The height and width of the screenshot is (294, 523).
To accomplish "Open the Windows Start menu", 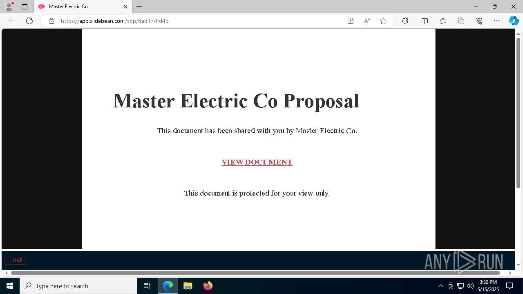I will [x=10, y=286].
